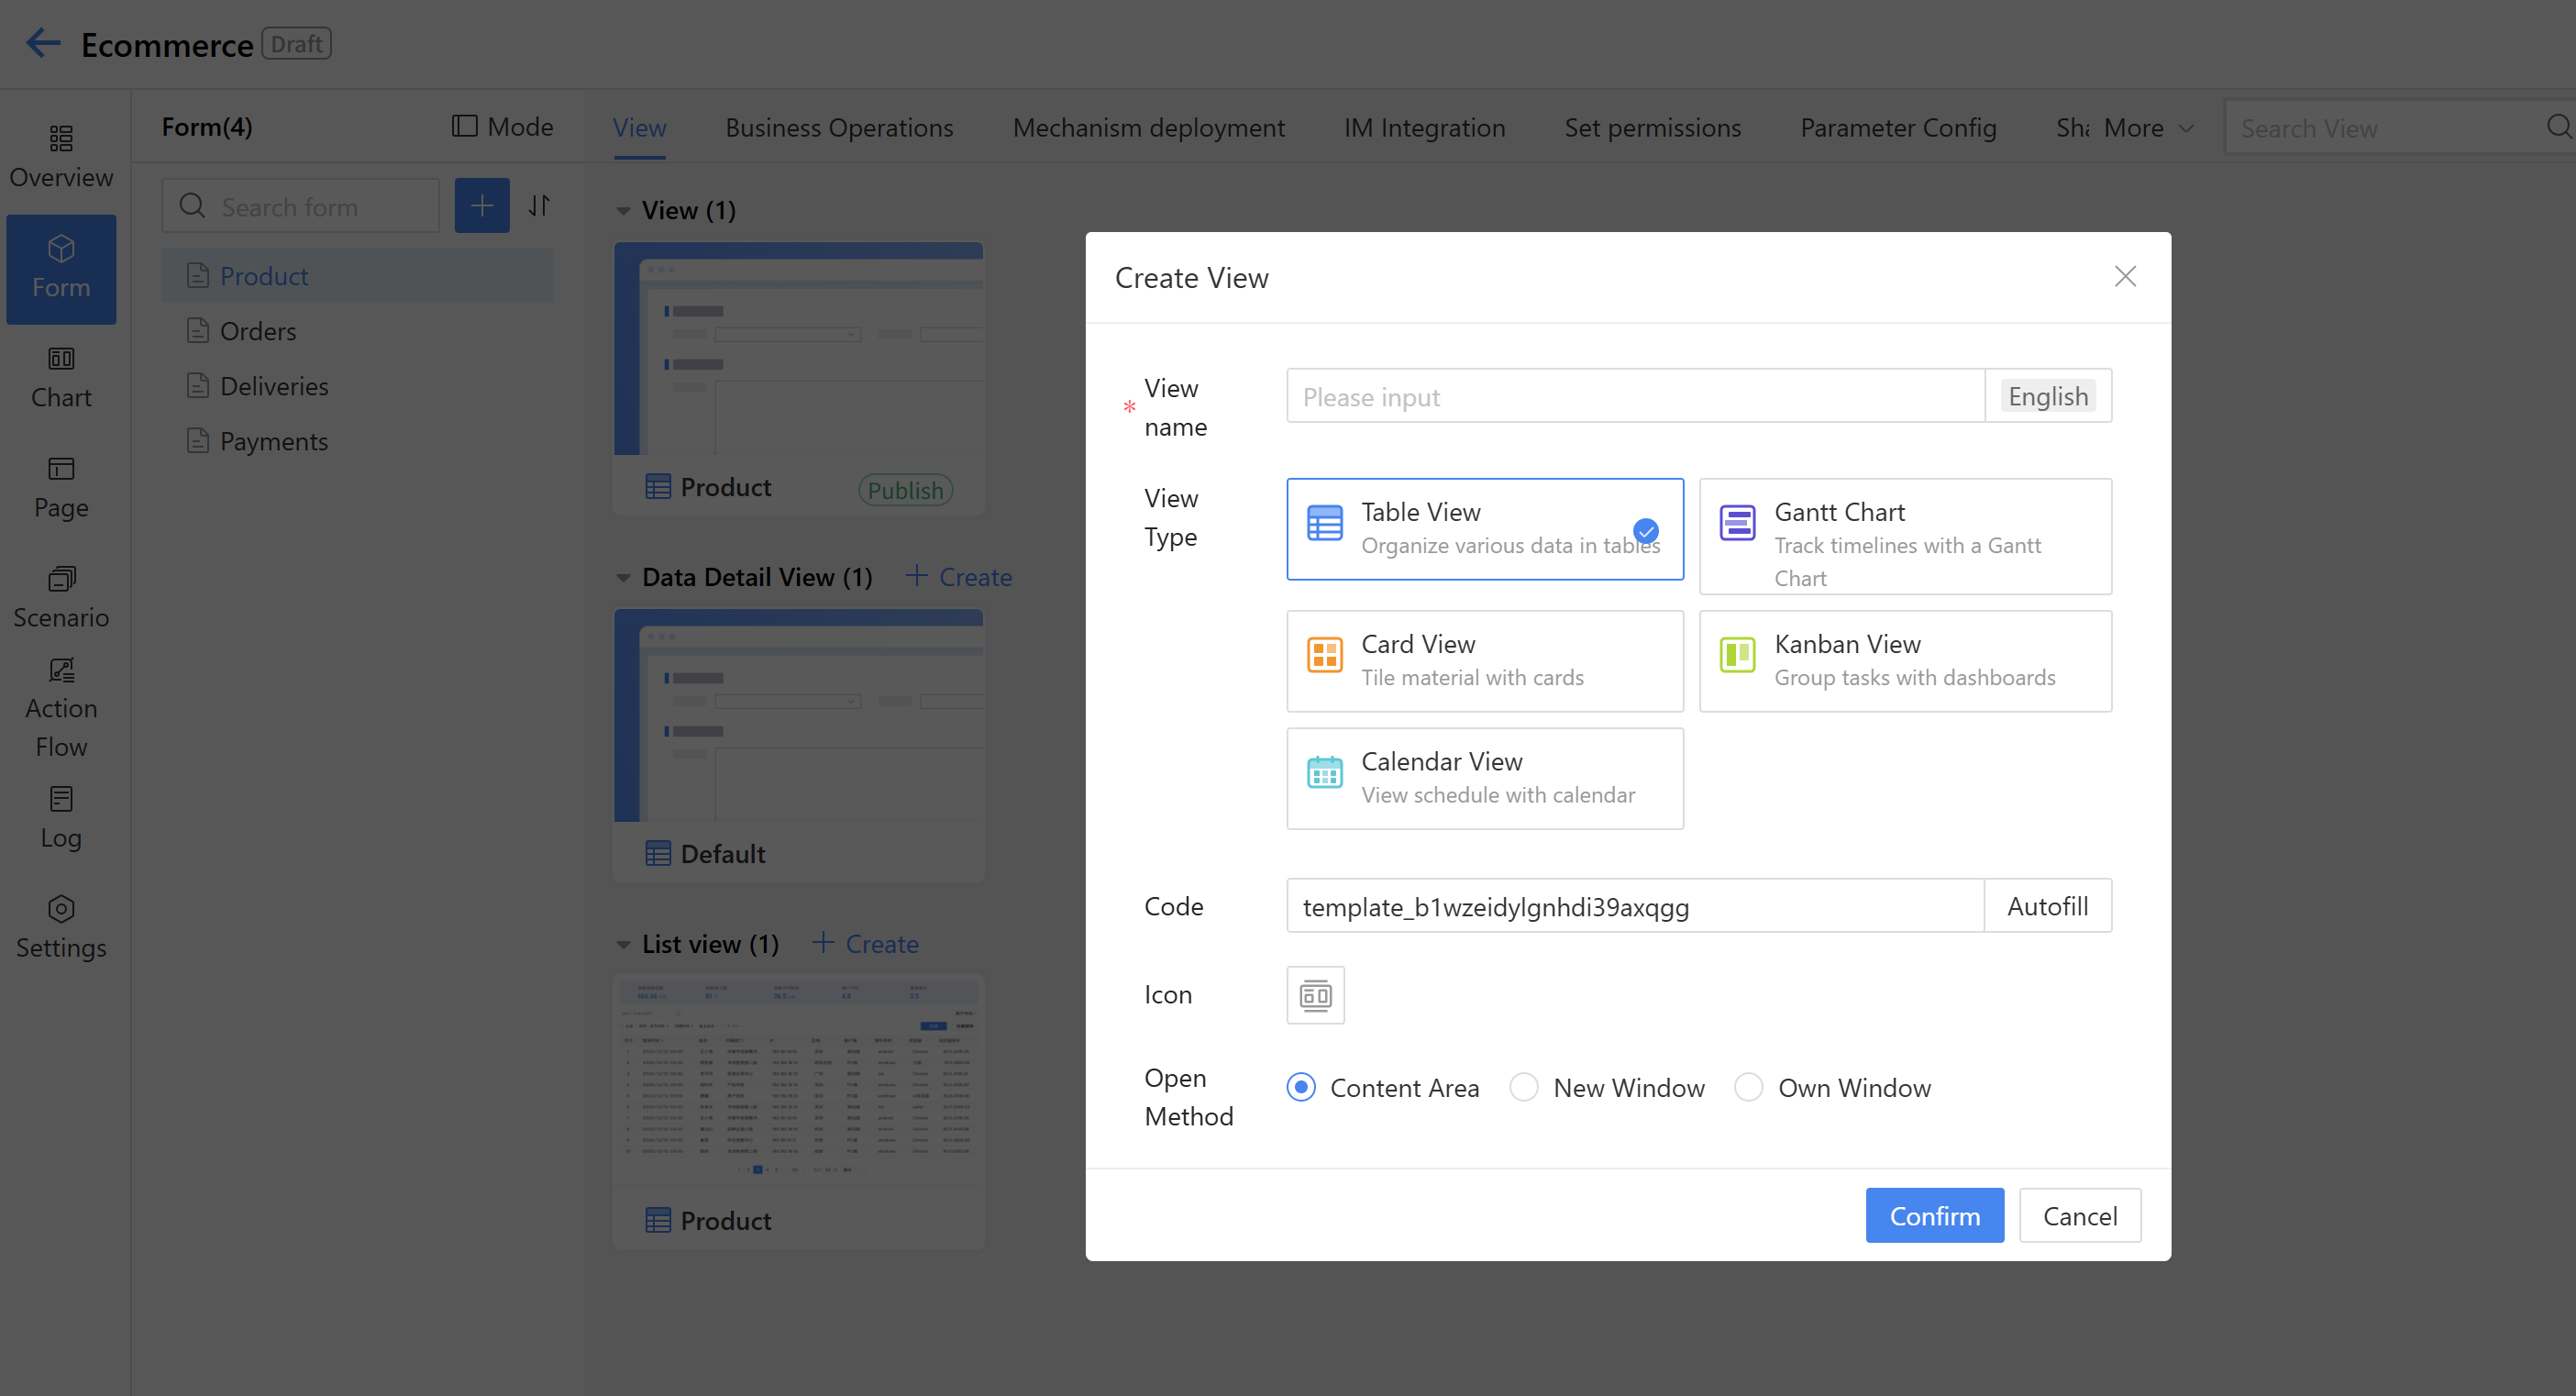Open the Action Flow sidebar section
The width and height of the screenshot is (2576, 1396).
[61, 705]
